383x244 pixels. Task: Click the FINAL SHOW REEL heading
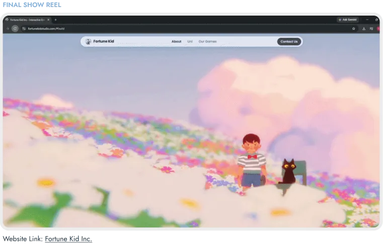coord(32,5)
